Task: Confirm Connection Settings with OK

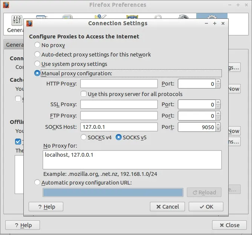Action: (x=206, y=207)
